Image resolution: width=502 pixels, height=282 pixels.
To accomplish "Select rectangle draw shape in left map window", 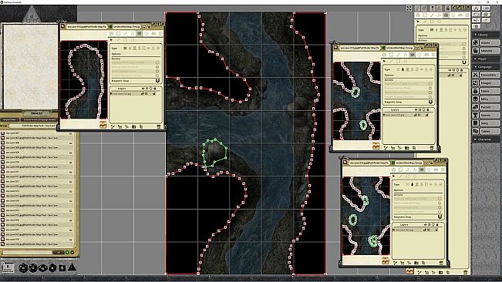I will point(125,40).
